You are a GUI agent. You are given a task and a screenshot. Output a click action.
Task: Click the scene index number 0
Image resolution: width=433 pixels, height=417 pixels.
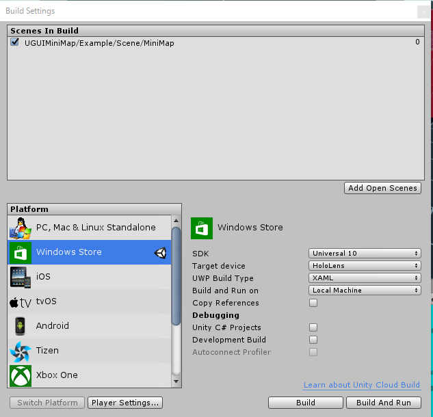[x=417, y=42]
